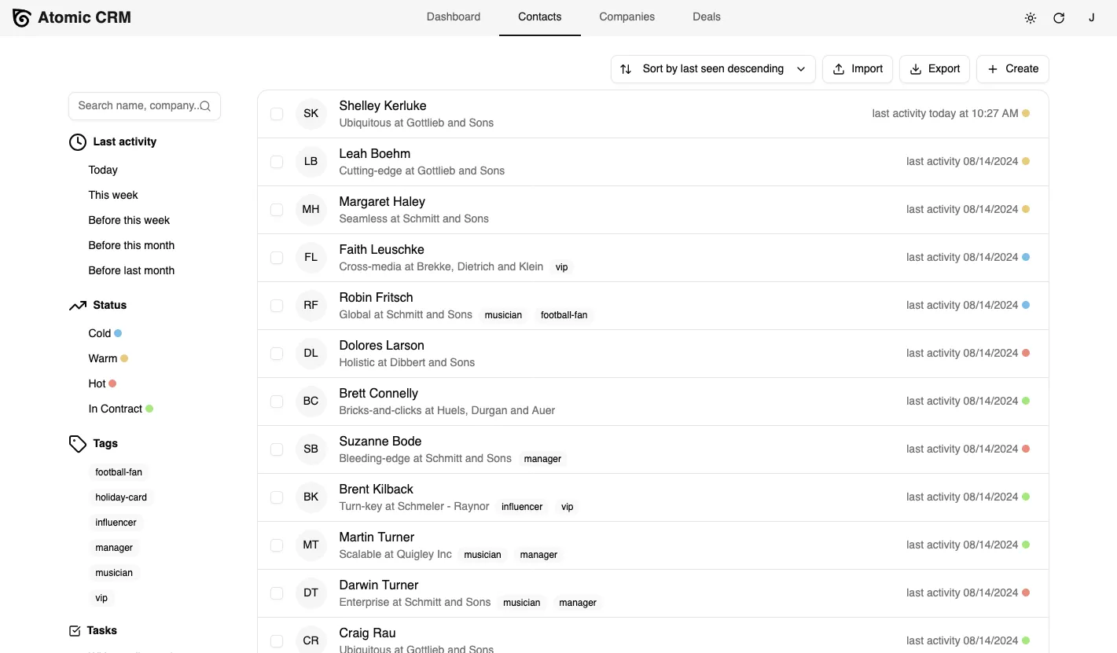Click the checkbox icon beside Tasks

75,629
